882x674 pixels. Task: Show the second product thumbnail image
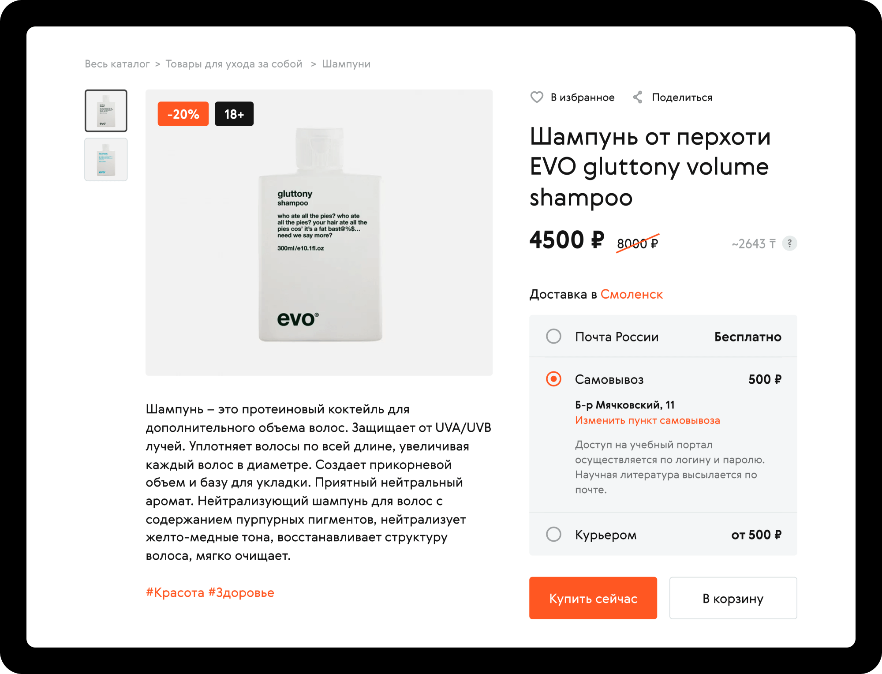tap(106, 159)
